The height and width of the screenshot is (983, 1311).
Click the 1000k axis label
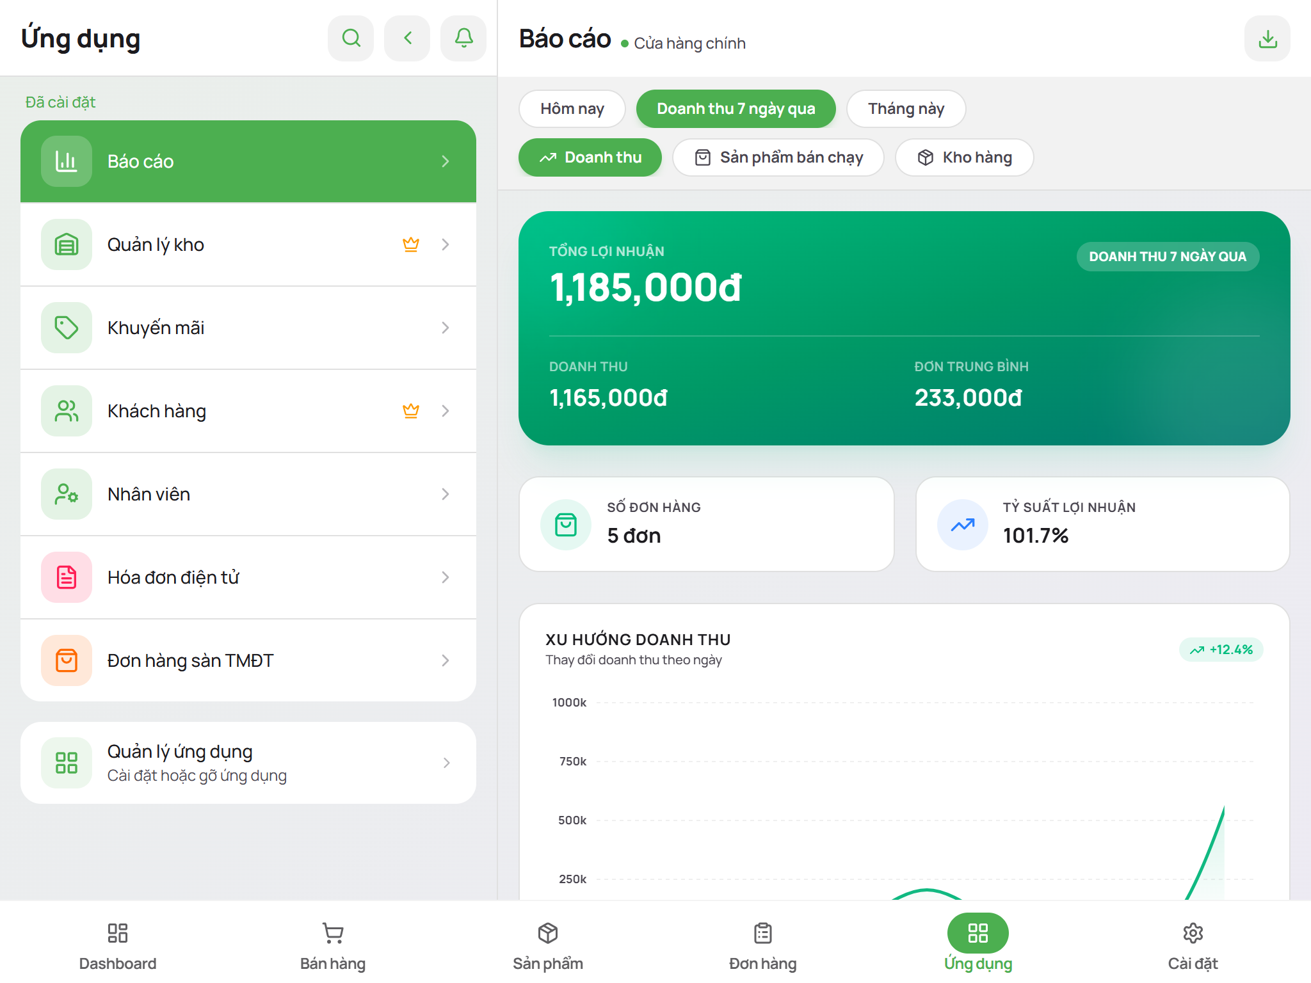click(x=569, y=703)
